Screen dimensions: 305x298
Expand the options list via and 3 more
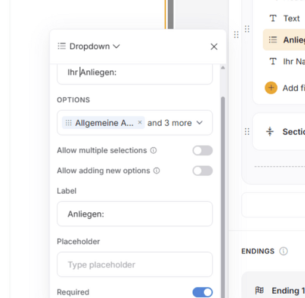(x=170, y=123)
